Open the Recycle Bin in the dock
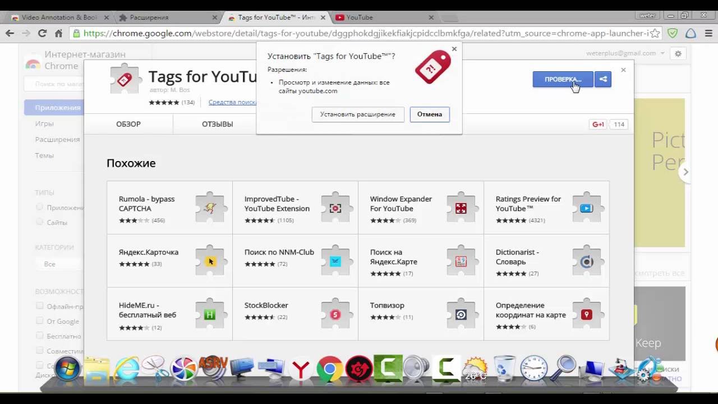 pyautogui.click(x=505, y=368)
